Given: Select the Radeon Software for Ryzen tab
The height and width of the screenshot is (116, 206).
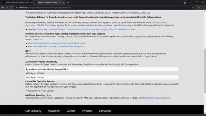Looking at the screenshot, I should point(49,3).
